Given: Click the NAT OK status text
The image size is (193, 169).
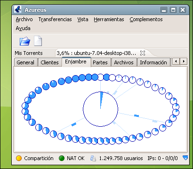Looking at the screenshot, I should [x=76, y=158].
